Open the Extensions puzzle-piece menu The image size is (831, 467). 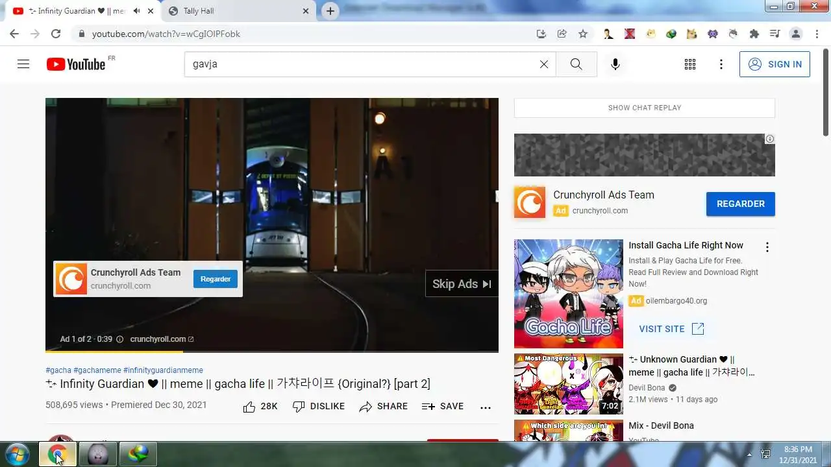[754, 34]
